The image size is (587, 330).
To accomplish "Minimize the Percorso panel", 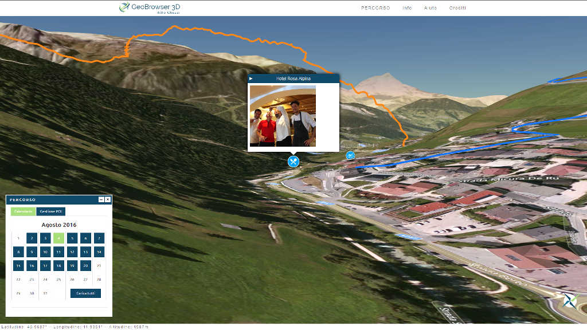I will point(101,199).
